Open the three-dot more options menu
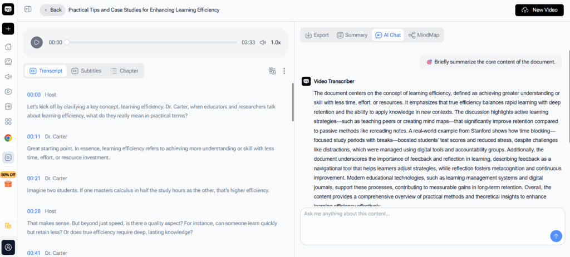 284,71
